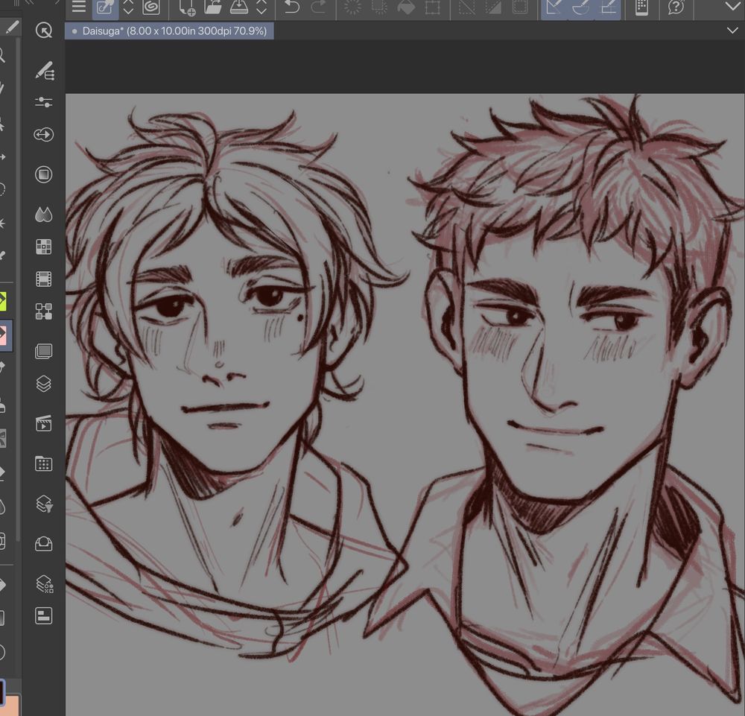Open the layers-with-shapes palette icon

(45, 584)
